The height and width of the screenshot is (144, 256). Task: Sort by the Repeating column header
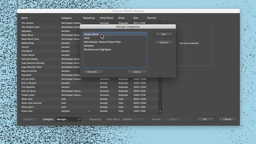tap(89, 18)
